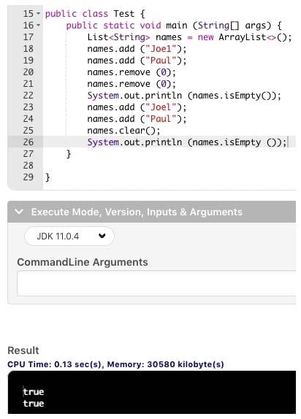This screenshot has width=301, height=419.
Task: Click line number 29 in the gutter
Action: tap(28, 177)
